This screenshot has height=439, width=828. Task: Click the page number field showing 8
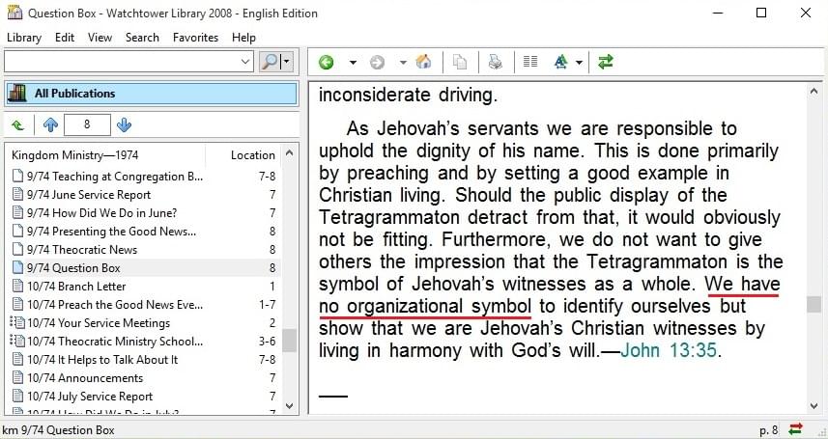[87, 125]
